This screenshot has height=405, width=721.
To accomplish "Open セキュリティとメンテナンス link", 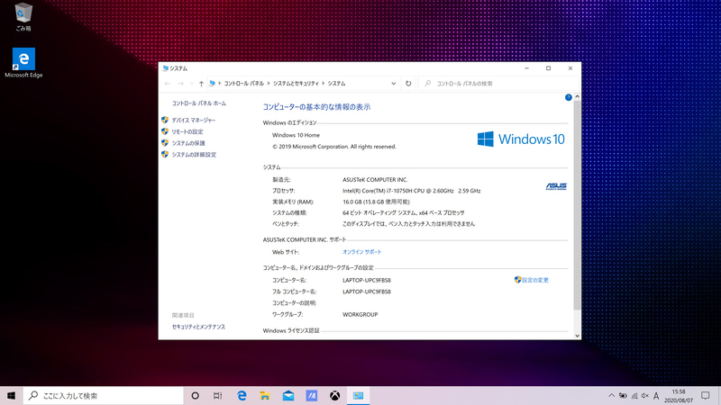I will coord(198,327).
